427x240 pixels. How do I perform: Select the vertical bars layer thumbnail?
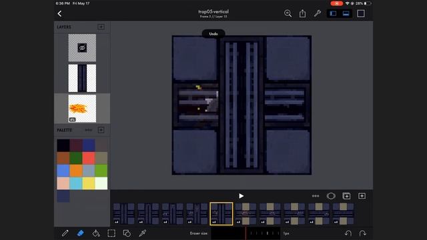coord(82,78)
